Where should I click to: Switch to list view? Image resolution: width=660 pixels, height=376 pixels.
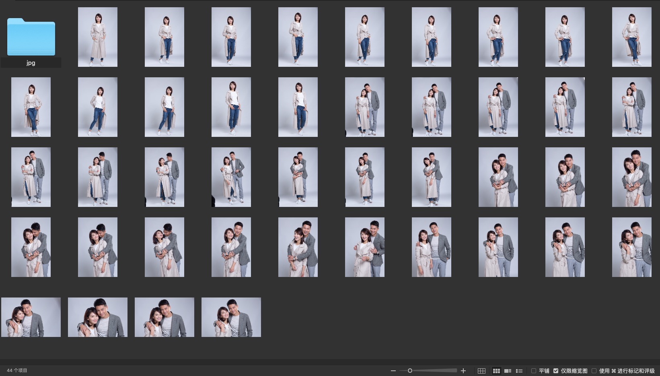click(519, 371)
